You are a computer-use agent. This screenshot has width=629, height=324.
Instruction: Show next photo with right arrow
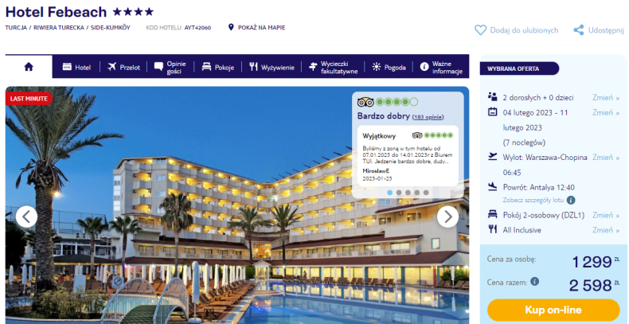[447, 217]
